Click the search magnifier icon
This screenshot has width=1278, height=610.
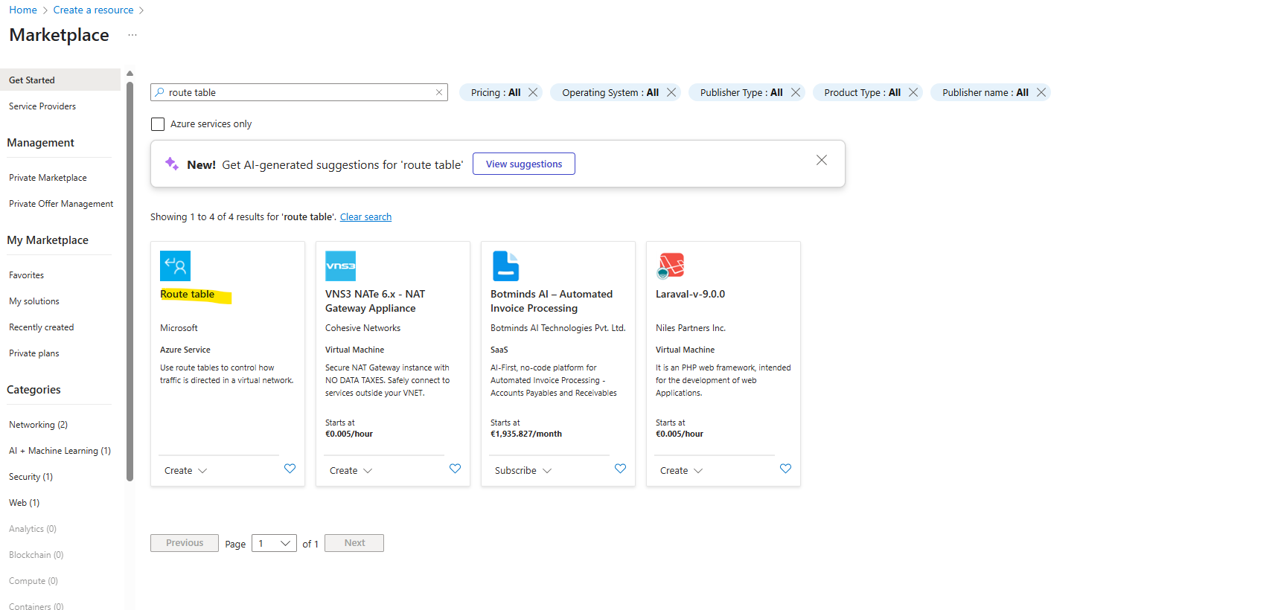(159, 92)
